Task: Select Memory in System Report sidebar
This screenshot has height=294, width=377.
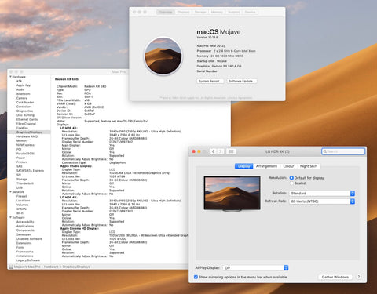Action: [x=22, y=140]
